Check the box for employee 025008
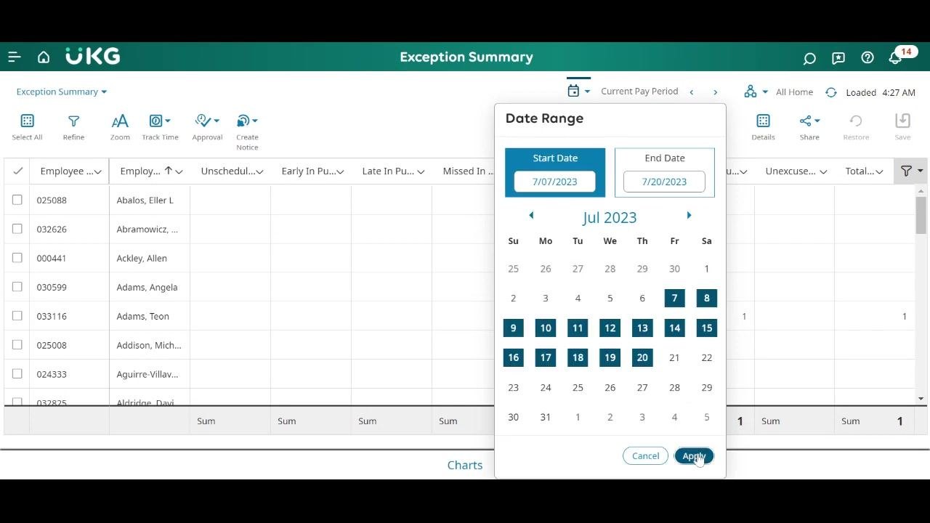Screen dimensions: 930x523 17,345
